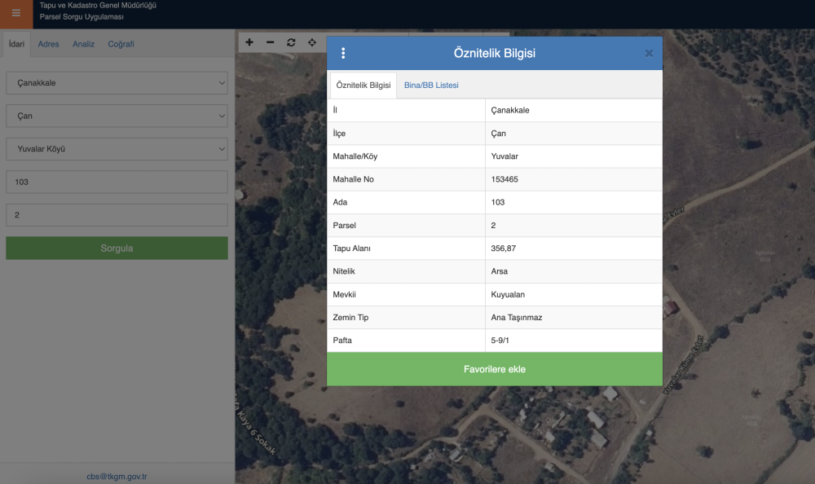
Task: Click the Tapu ve Kadastro Genel Müdürlüğü title
Action: coord(99,5)
